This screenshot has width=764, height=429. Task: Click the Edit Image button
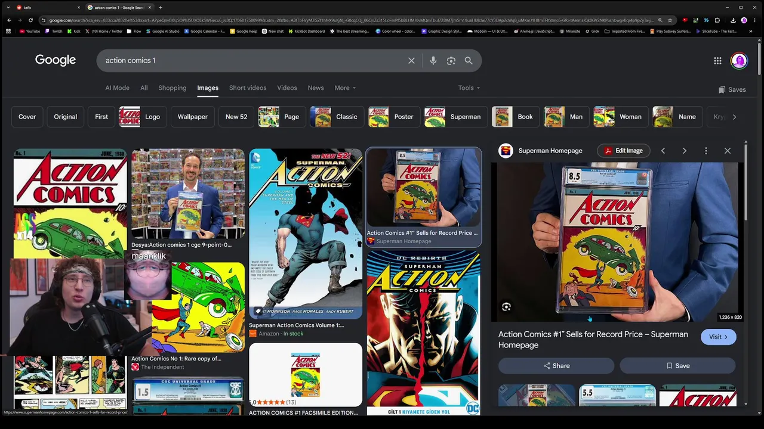(x=623, y=151)
